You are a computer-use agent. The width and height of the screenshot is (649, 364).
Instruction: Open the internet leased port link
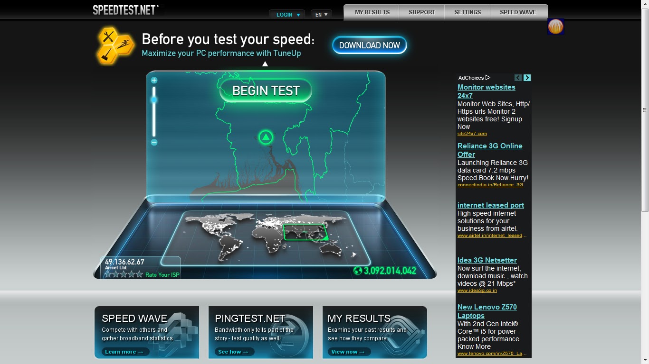click(x=491, y=205)
